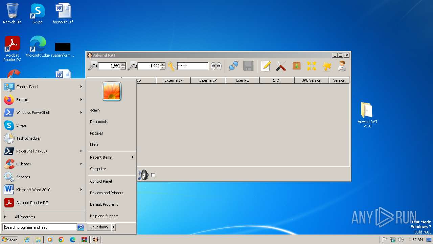Expand Control Panel submenu arrow in Start menu
Screen dimensions: 433x244
(x=81, y=87)
